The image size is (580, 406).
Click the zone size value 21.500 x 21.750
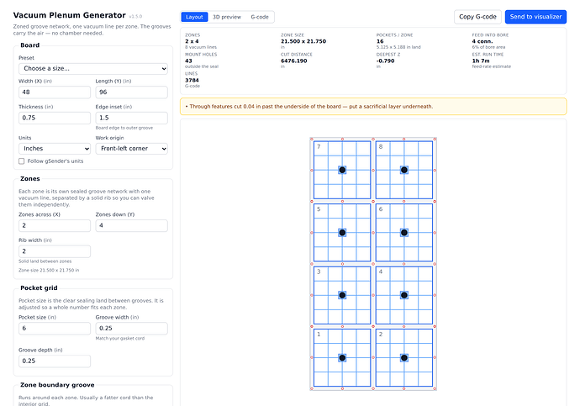pyautogui.click(x=303, y=41)
